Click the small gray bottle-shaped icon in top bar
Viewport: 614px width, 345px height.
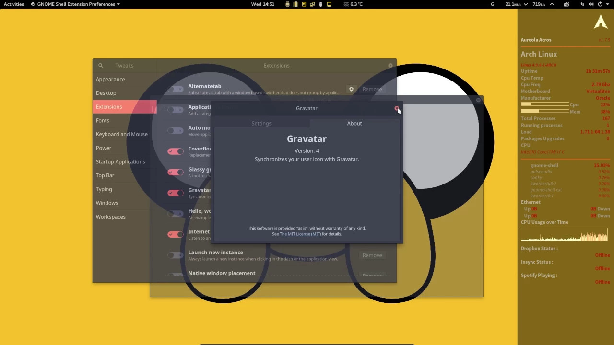point(320,4)
